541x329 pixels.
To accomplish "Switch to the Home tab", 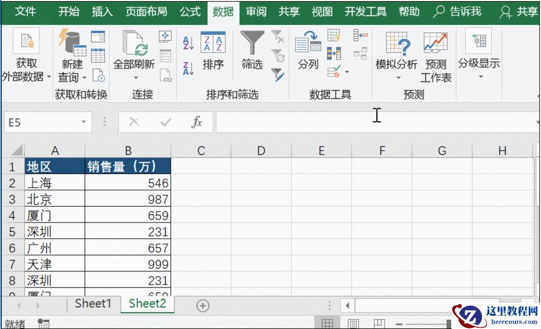I will [x=69, y=12].
